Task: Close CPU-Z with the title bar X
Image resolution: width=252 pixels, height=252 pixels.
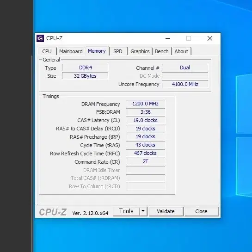Action: pos(210,38)
